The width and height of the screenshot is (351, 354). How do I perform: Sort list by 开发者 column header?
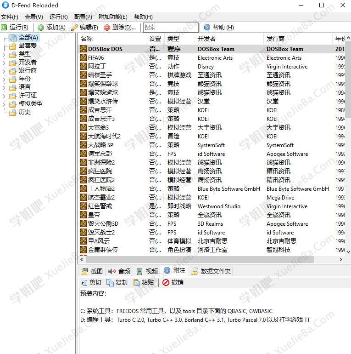pyautogui.click(x=229, y=39)
